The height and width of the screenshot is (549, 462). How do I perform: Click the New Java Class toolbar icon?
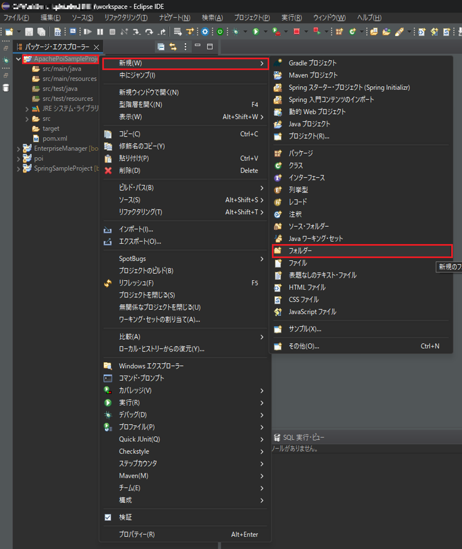click(x=353, y=32)
